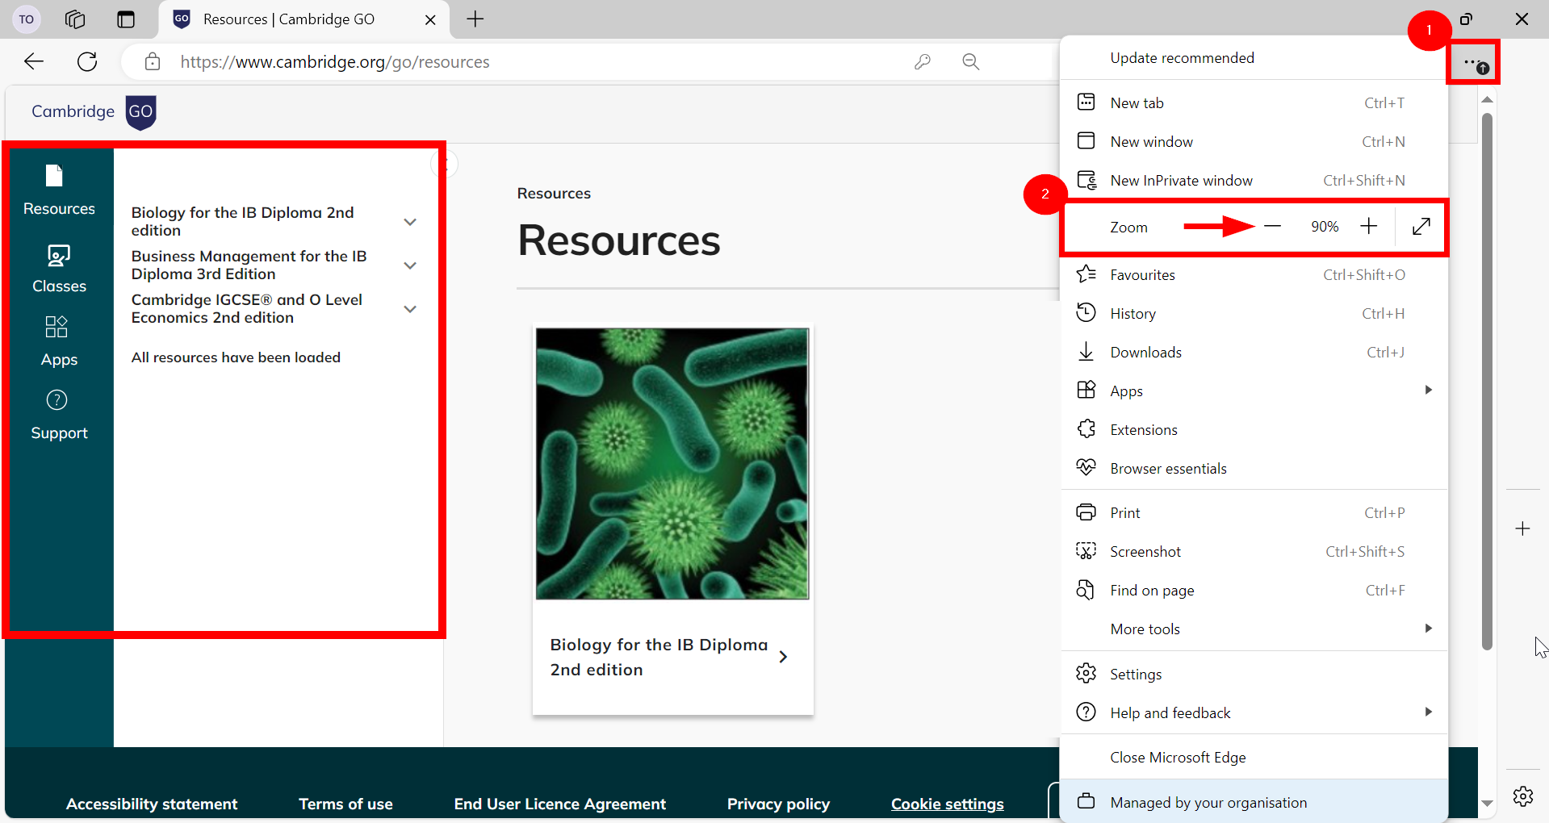Open Support in the left sidebar
Image resolution: width=1549 pixels, height=823 pixels.
pyautogui.click(x=59, y=415)
